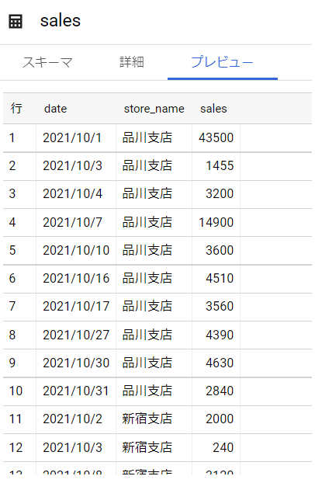Click the date 2021/10/31 cell

(x=76, y=391)
